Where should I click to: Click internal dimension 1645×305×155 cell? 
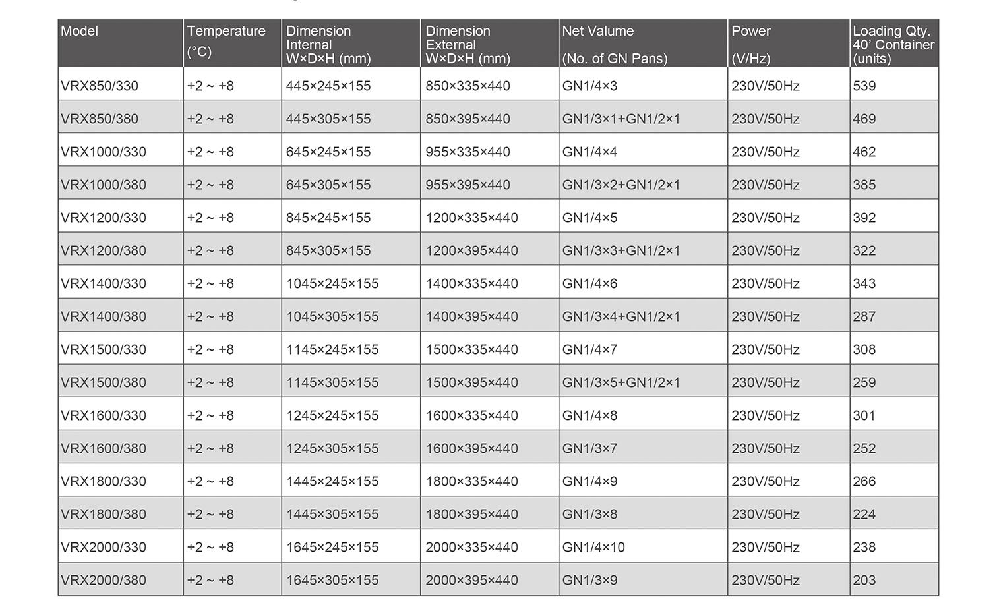[x=332, y=580]
